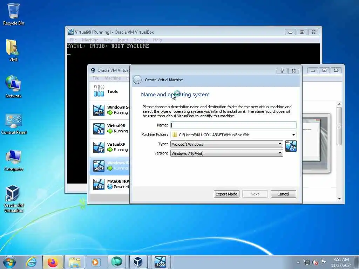Select the Windows 2008 VM icon
The width and height of the screenshot is (359, 269).
pos(99,166)
